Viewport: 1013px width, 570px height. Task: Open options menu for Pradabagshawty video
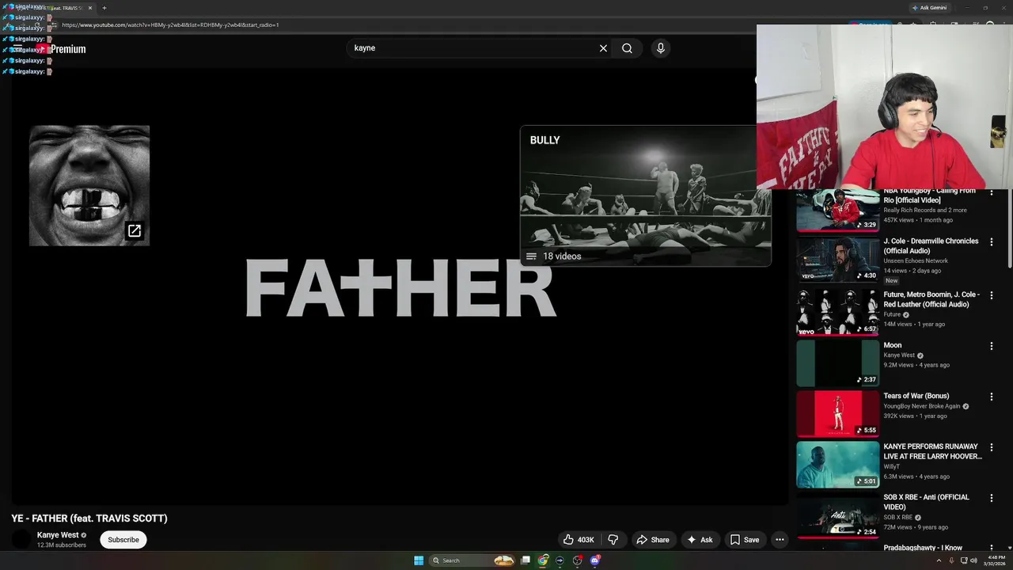[x=991, y=548]
